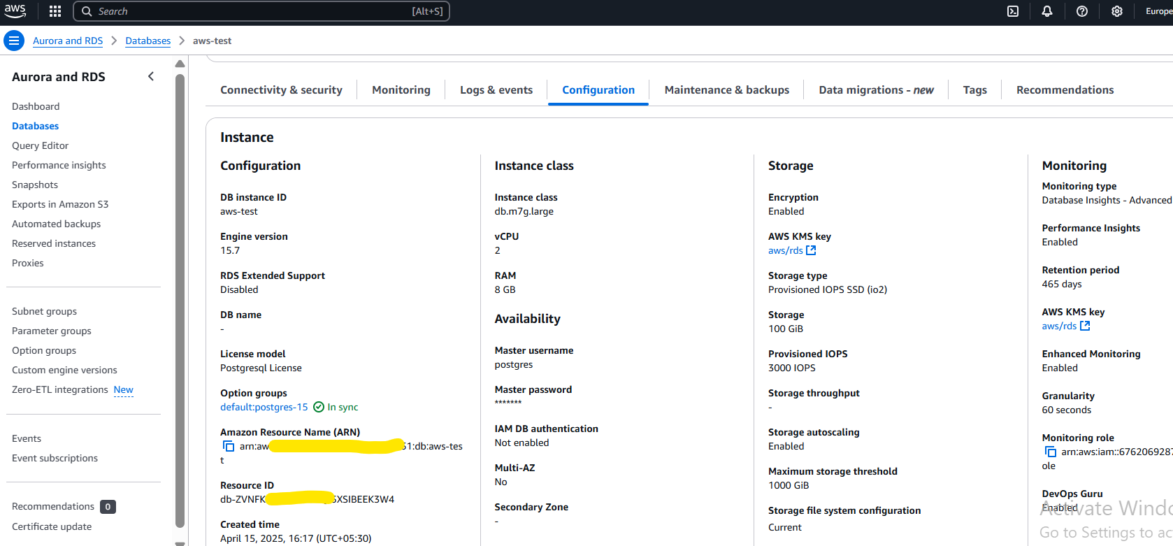Open Performance insights in the sidebar
Screen dimensions: 1173x546
(x=59, y=165)
